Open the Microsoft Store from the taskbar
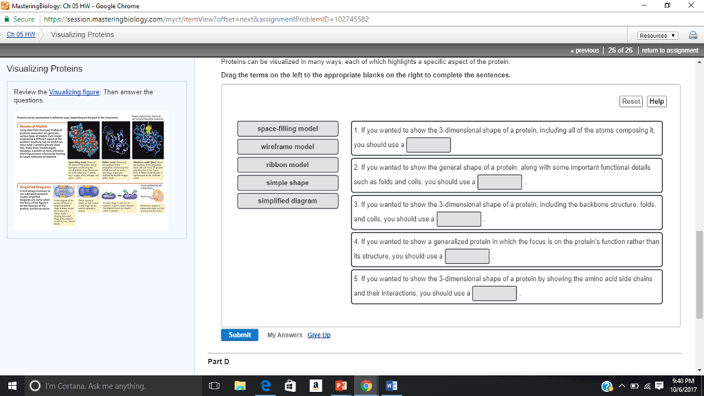The width and height of the screenshot is (704, 396). [290, 386]
